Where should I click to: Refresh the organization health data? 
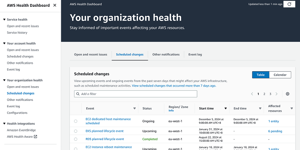pyautogui.click(x=289, y=4)
